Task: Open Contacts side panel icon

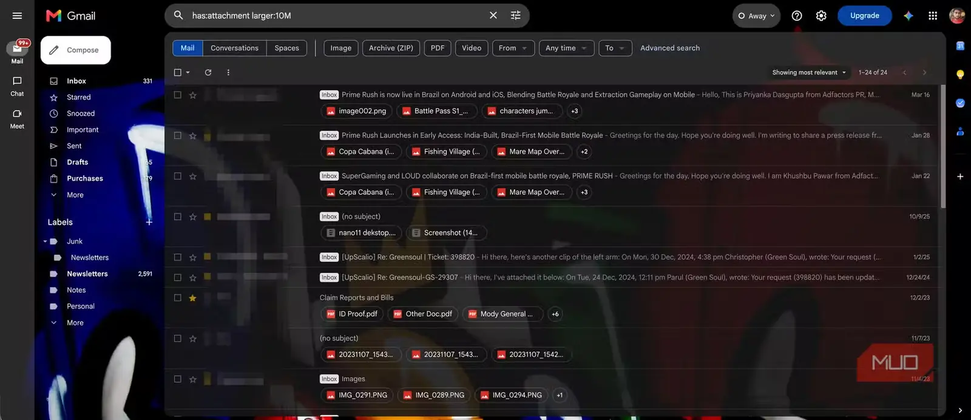Action: 960,131
